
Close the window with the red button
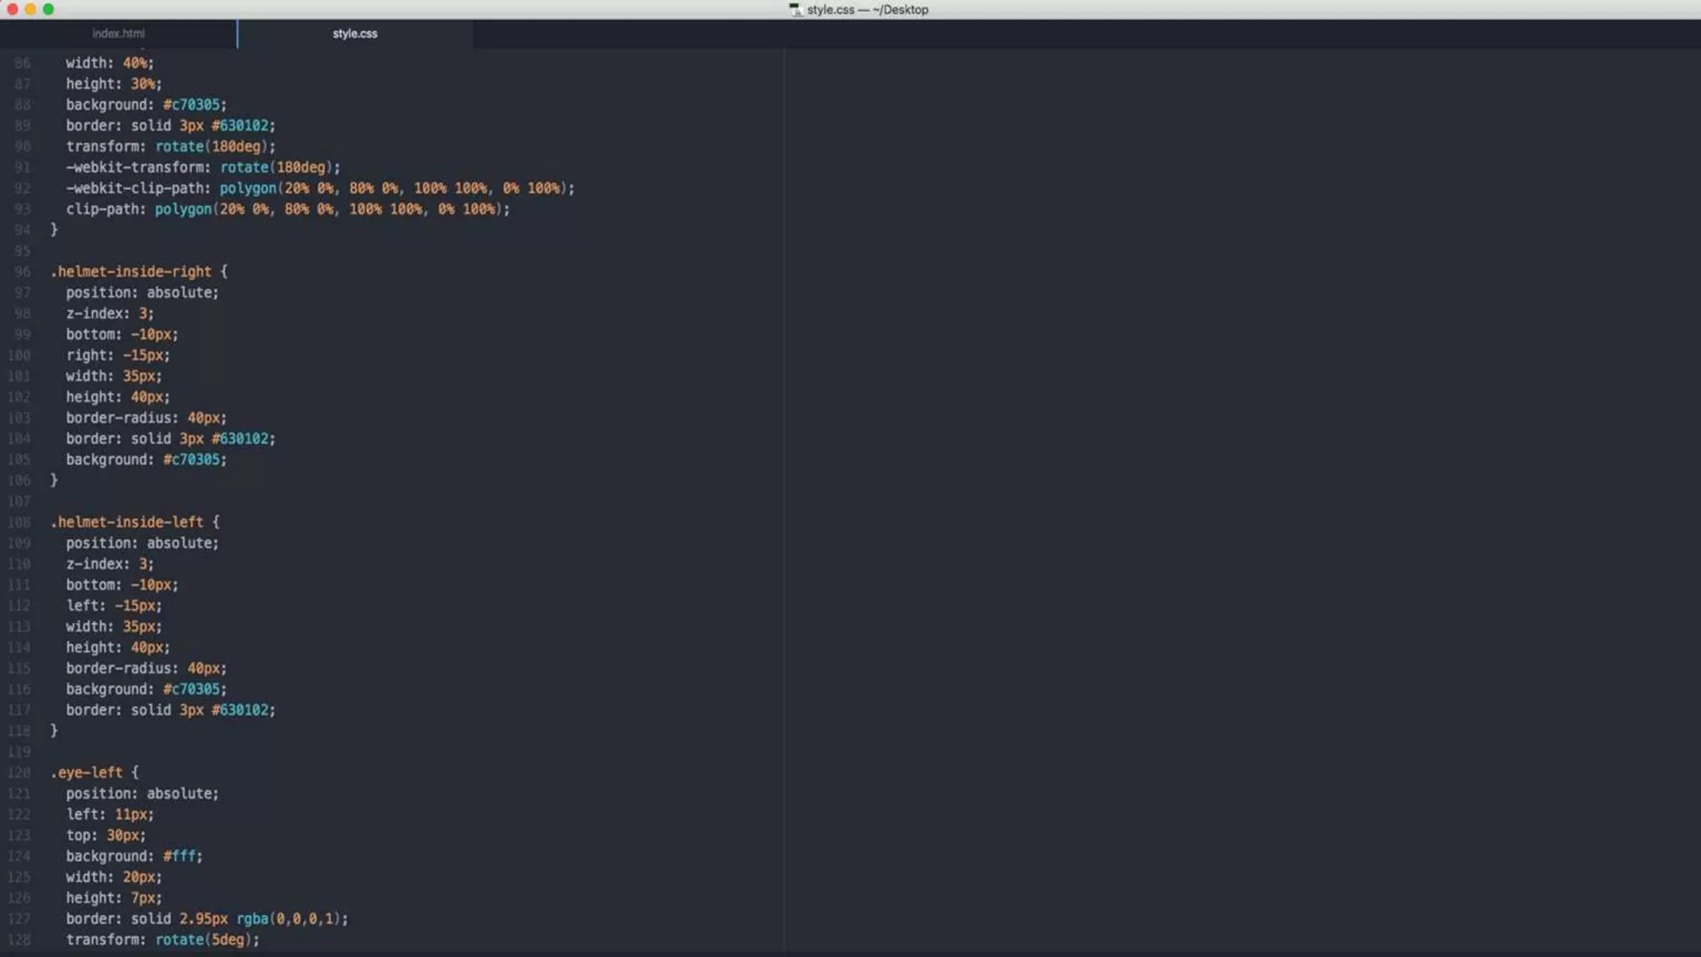click(x=12, y=9)
